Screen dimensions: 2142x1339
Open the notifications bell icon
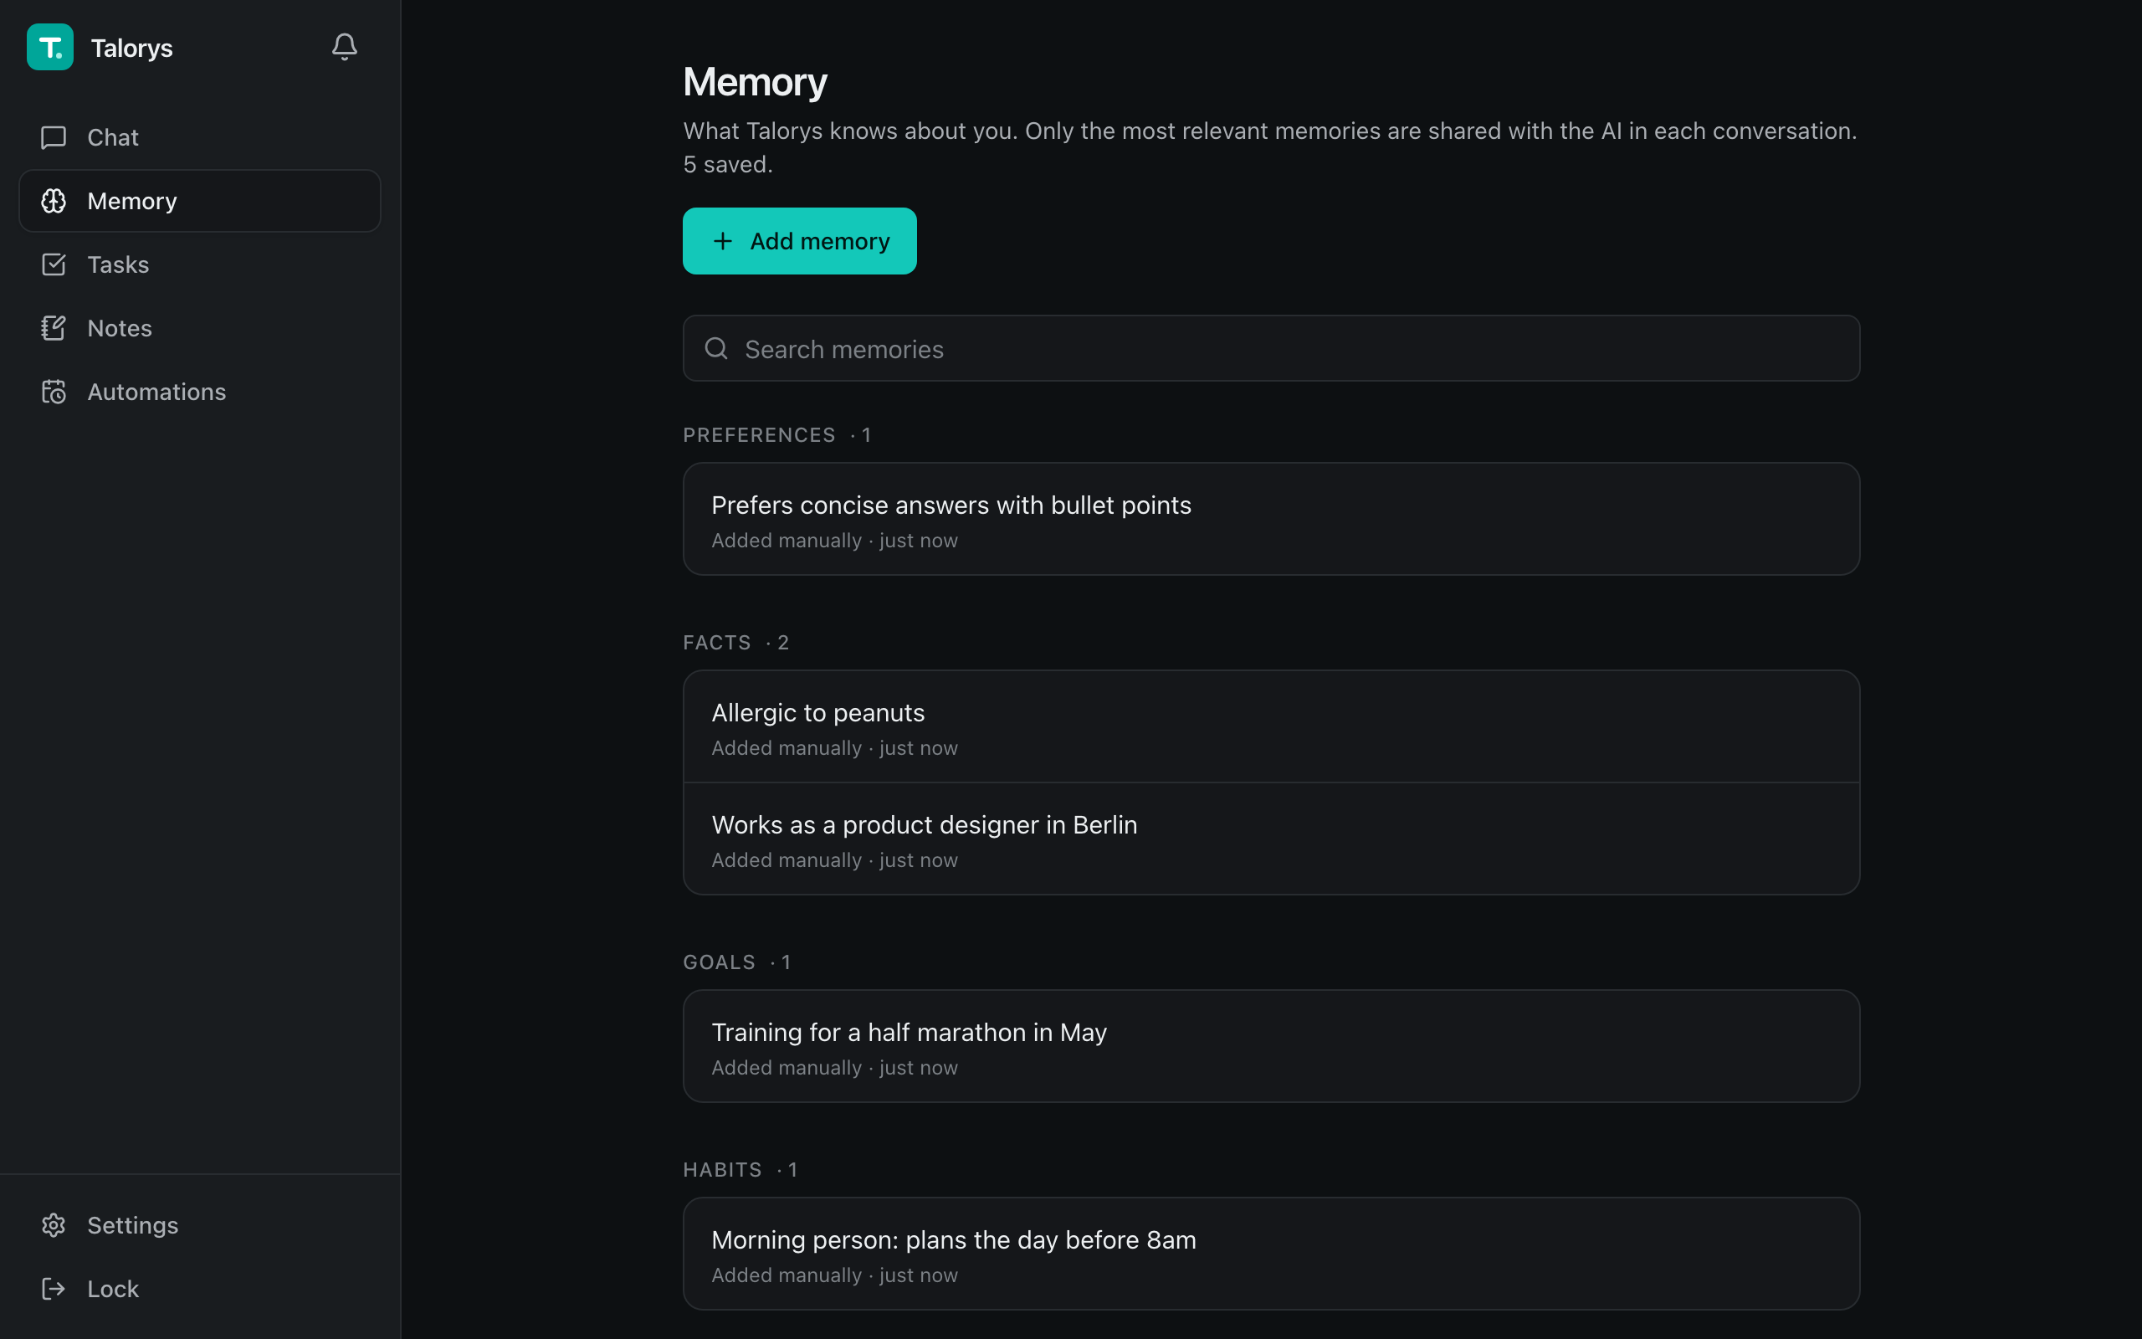pos(345,47)
